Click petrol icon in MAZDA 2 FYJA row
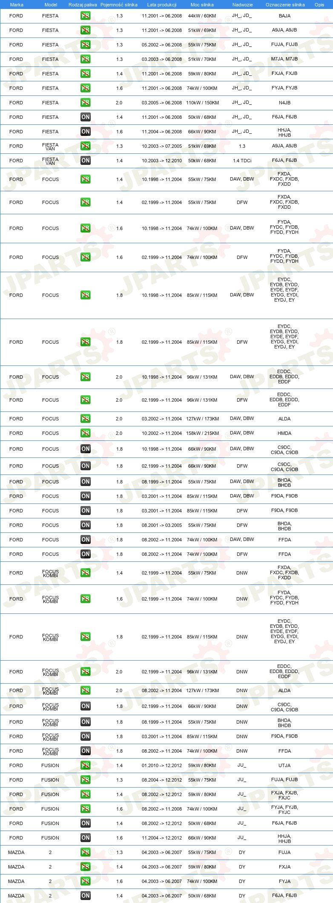This screenshot has height=903, width=333. (x=85, y=881)
